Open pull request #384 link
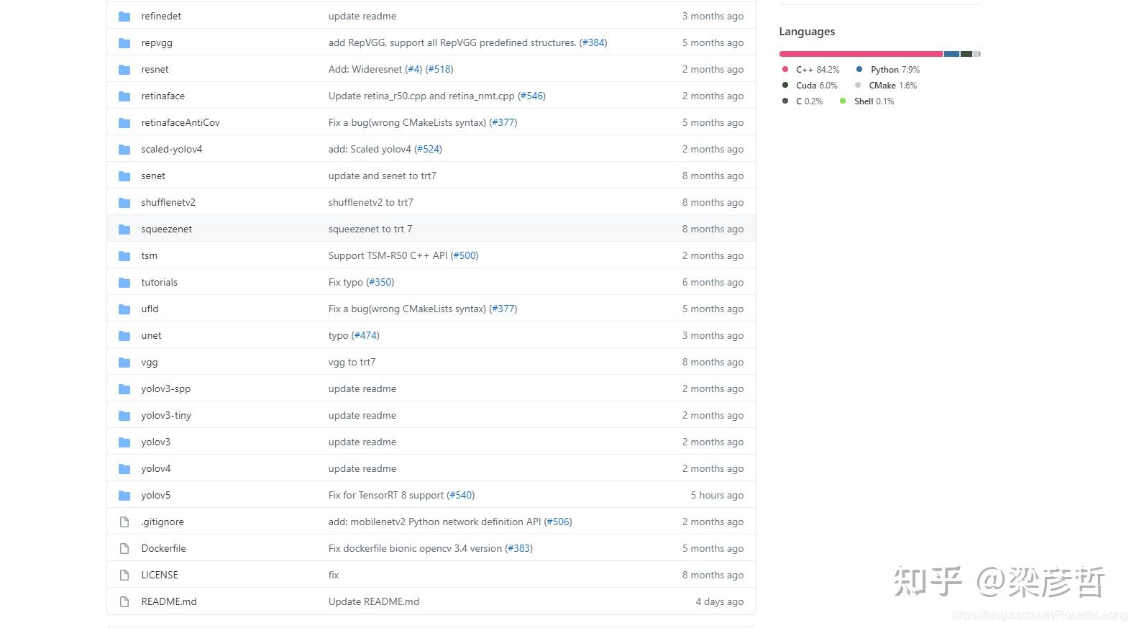Screen dimensions: 1134x628 pyautogui.click(x=593, y=43)
